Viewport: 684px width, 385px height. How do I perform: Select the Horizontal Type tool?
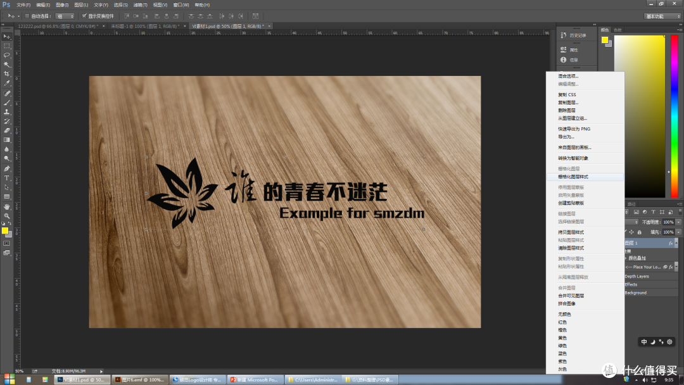(6, 178)
